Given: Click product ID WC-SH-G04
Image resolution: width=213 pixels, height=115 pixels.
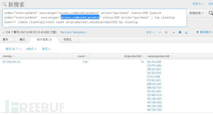Looking at the screenshot, I should click(x=154, y=106).
